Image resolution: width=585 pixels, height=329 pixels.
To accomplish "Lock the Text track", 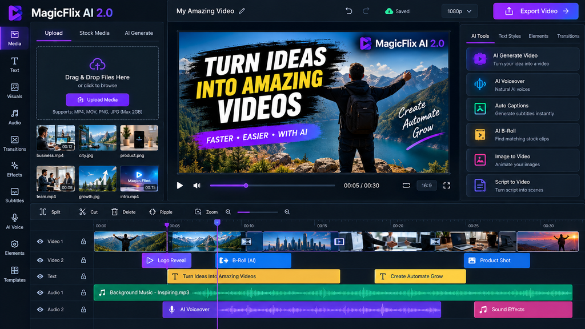I will click(x=83, y=276).
